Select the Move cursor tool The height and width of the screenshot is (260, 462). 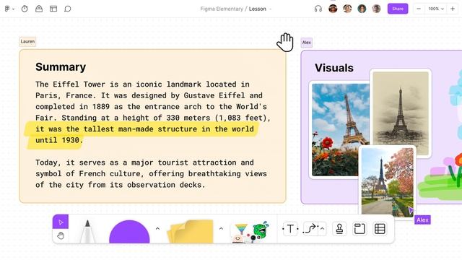61,222
